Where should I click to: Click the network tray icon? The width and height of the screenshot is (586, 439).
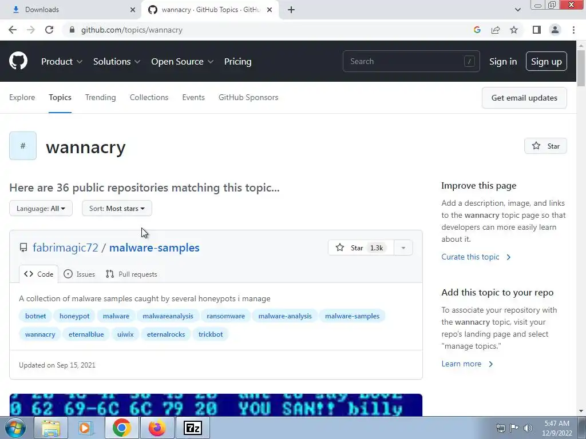(500, 428)
